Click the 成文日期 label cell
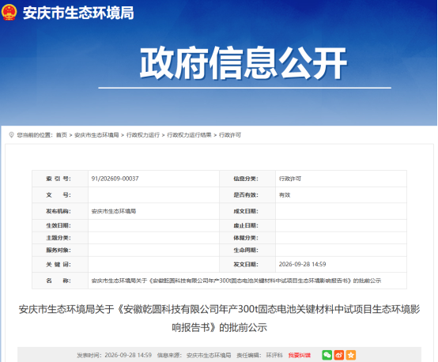 pos(247,211)
